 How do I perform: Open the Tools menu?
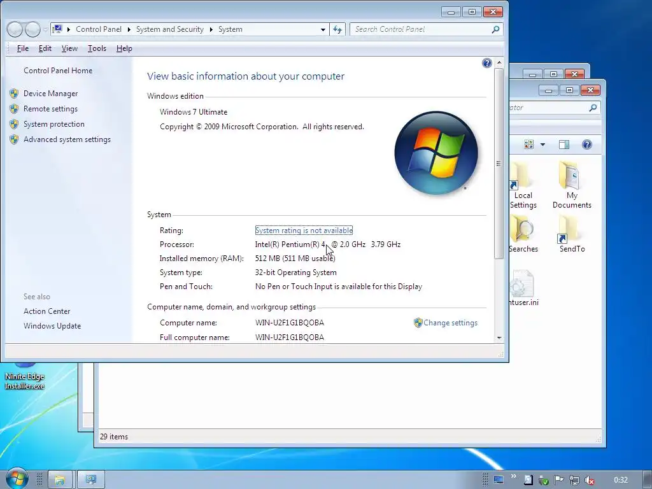pyautogui.click(x=97, y=48)
